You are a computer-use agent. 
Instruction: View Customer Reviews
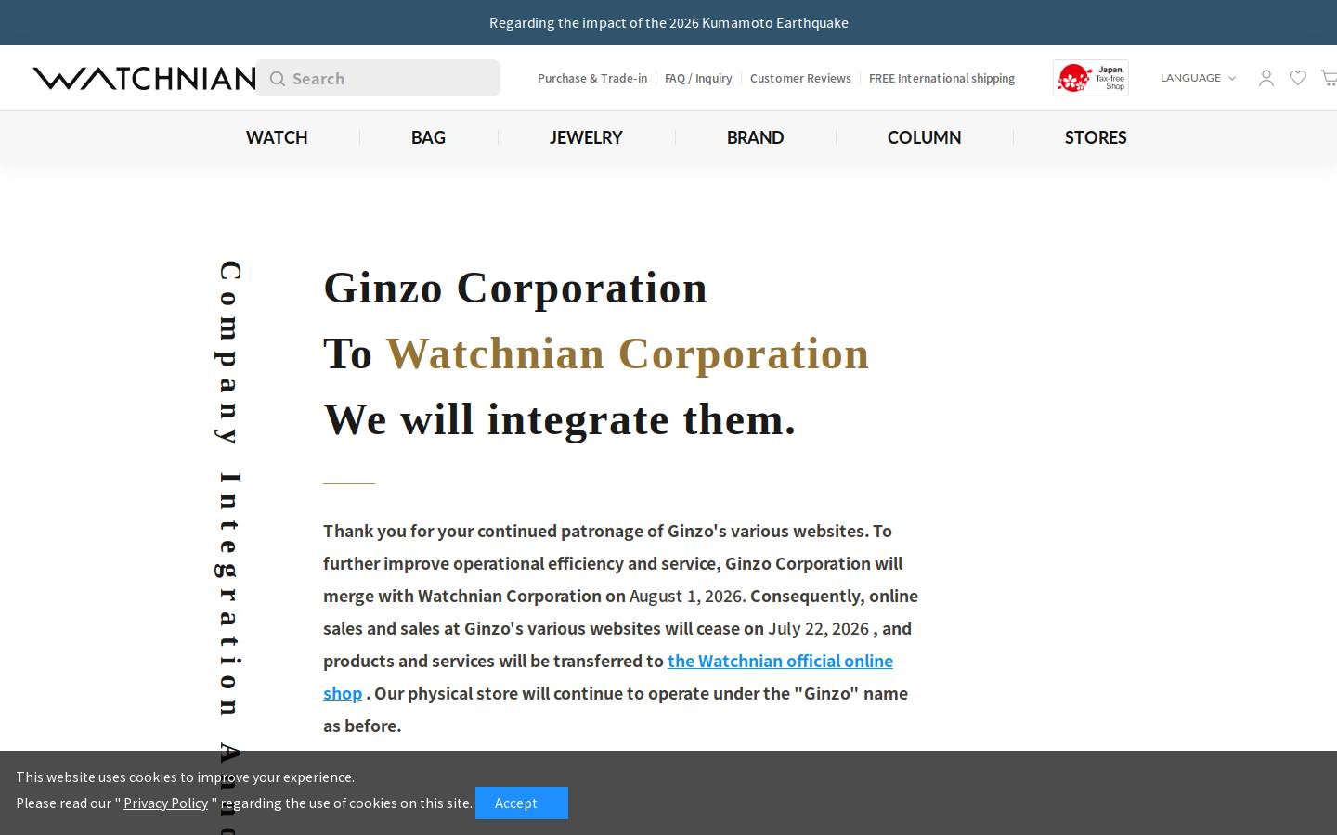800,78
